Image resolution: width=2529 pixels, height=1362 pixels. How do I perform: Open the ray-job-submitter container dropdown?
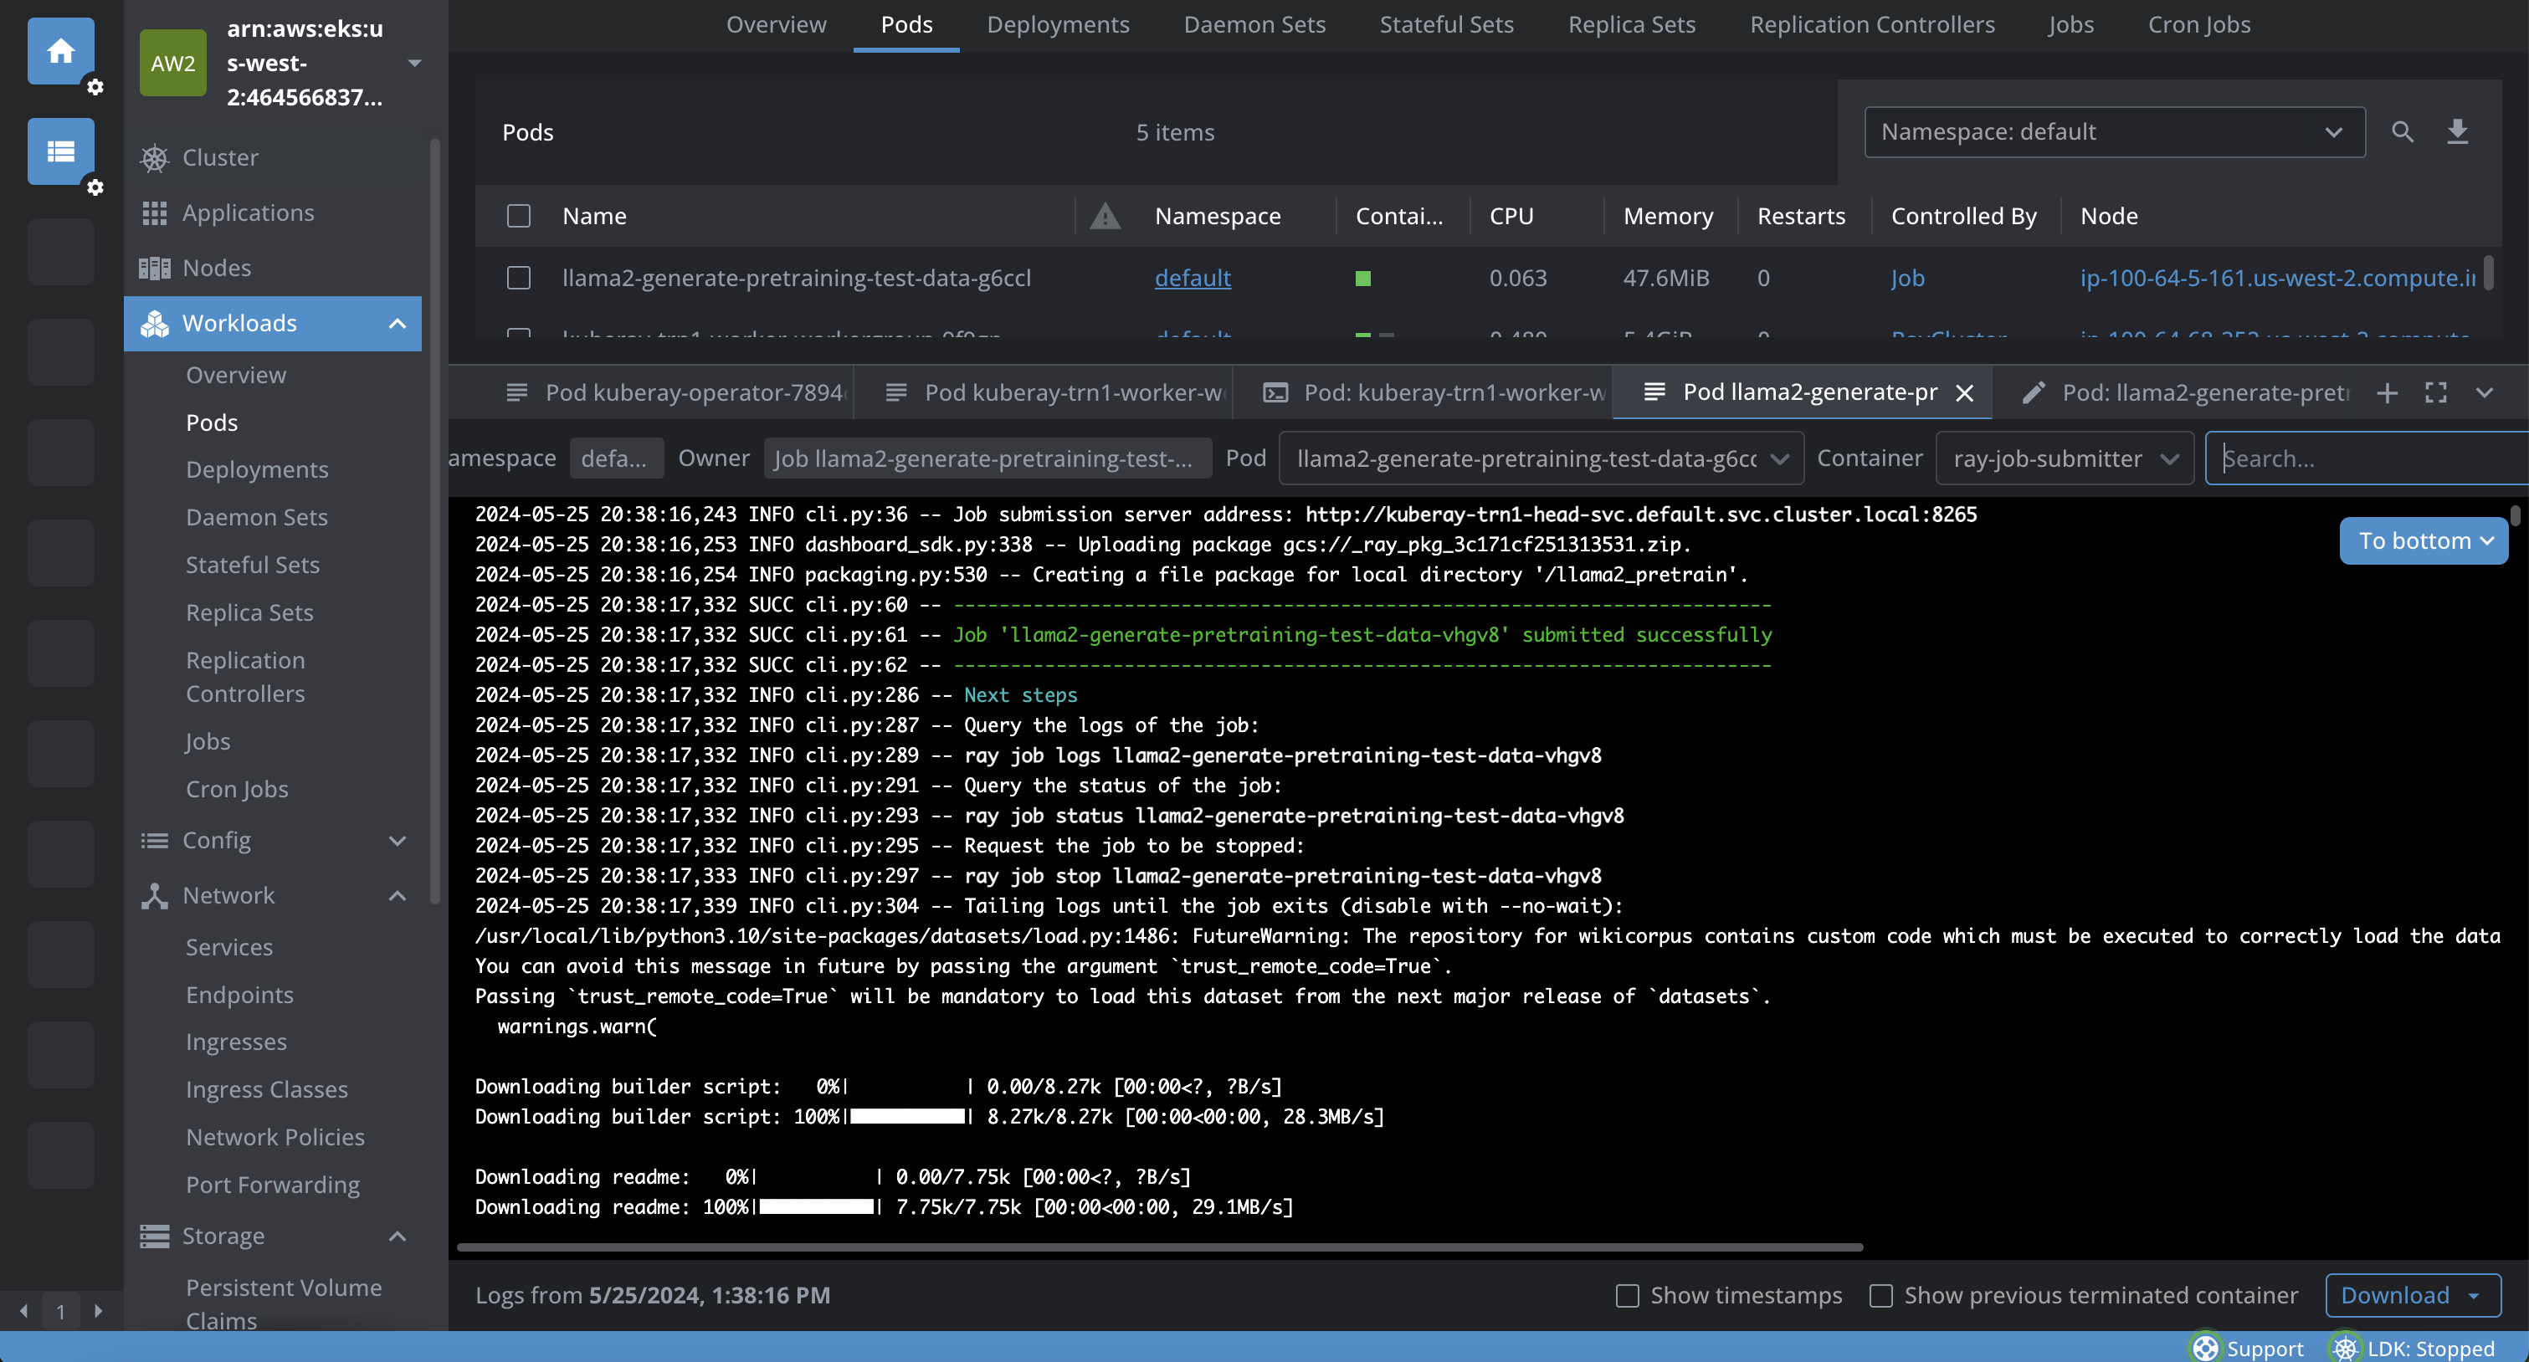(x=2064, y=458)
